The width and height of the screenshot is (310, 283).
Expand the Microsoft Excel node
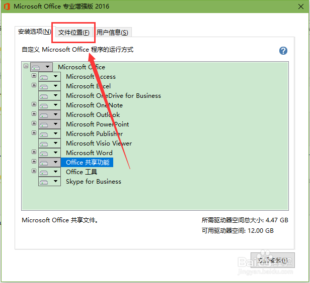pos(34,85)
